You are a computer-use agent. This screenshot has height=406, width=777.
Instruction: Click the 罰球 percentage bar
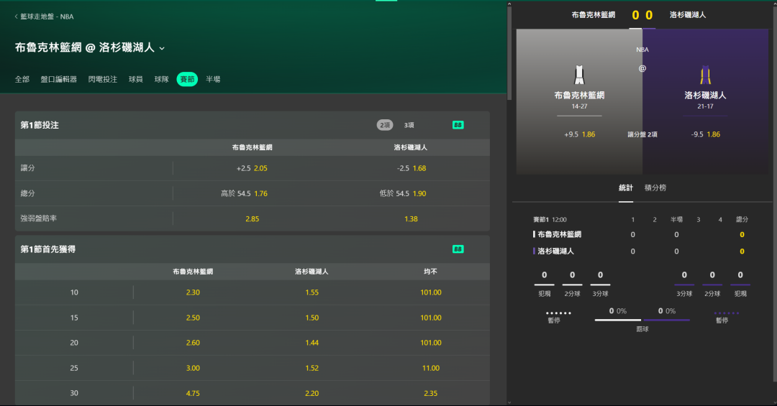tap(642, 320)
